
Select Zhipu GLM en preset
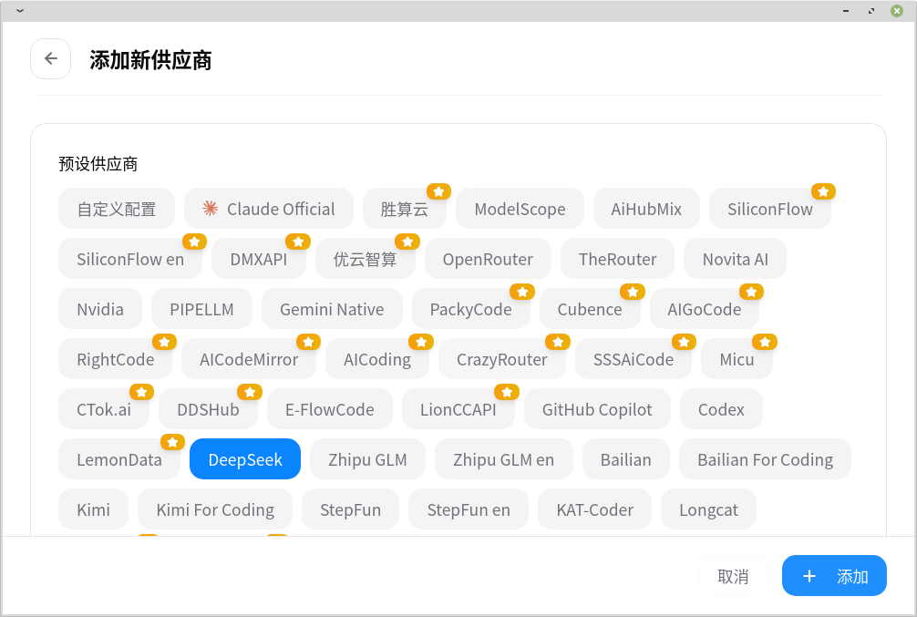pyautogui.click(x=503, y=459)
